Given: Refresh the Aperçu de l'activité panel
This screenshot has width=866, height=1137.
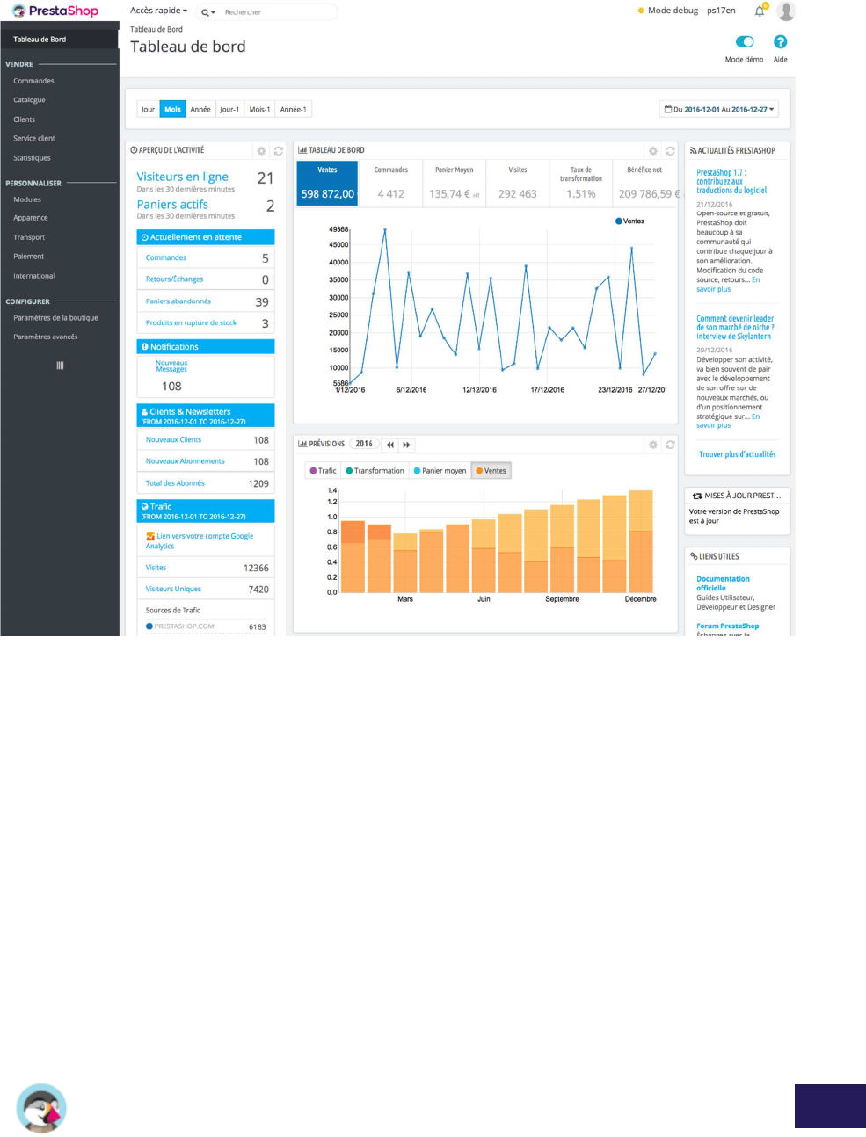Looking at the screenshot, I should (x=279, y=150).
